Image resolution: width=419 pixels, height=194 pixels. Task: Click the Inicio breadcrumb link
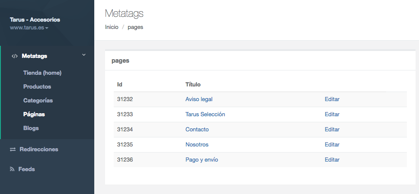[112, 27]
